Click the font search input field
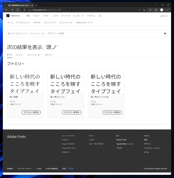 (x=87, y=33)
